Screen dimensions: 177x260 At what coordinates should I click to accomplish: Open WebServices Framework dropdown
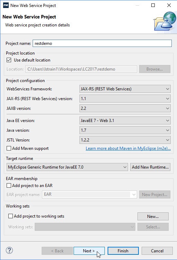[x=125, y=89]
